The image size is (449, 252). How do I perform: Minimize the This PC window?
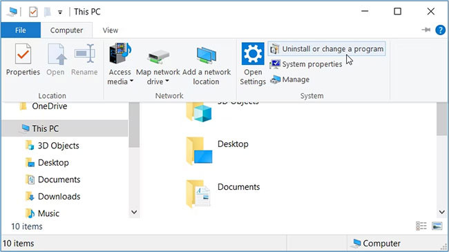click(365, 12)
